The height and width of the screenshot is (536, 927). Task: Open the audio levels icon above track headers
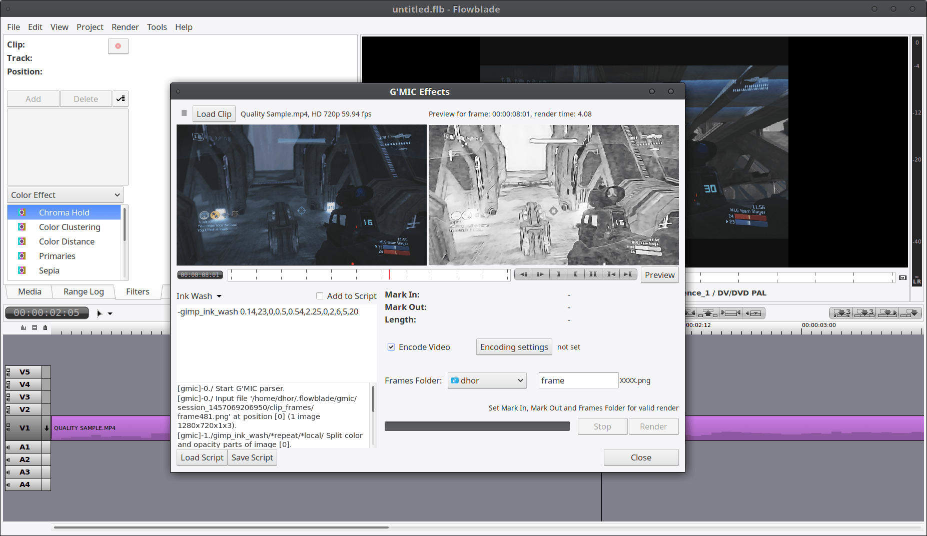coord(23,327)
